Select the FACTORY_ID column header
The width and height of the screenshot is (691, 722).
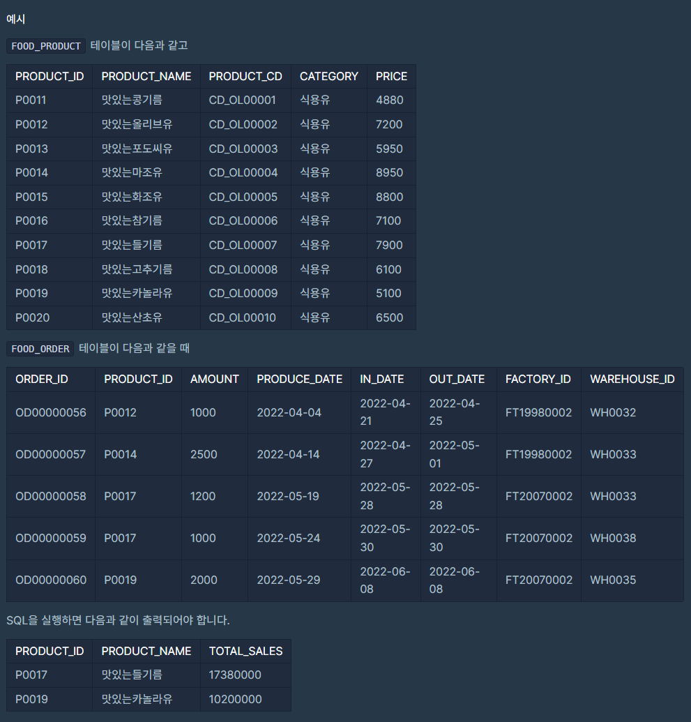538,379
